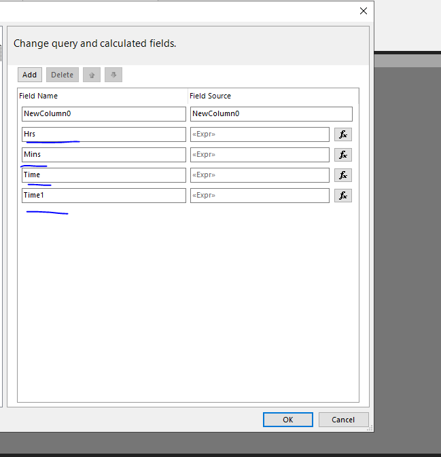Click the Add button
The width and height of the screenshot is (441, 457).
click(30, 75)
